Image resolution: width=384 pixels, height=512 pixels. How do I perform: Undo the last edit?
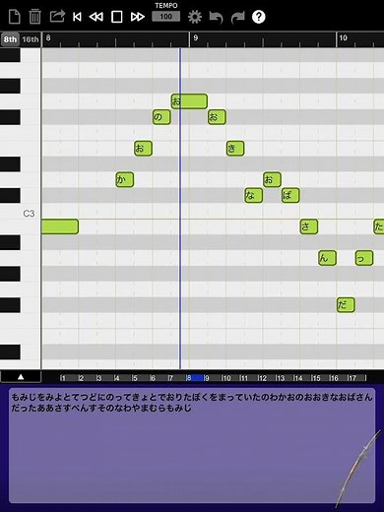[216, 18]
